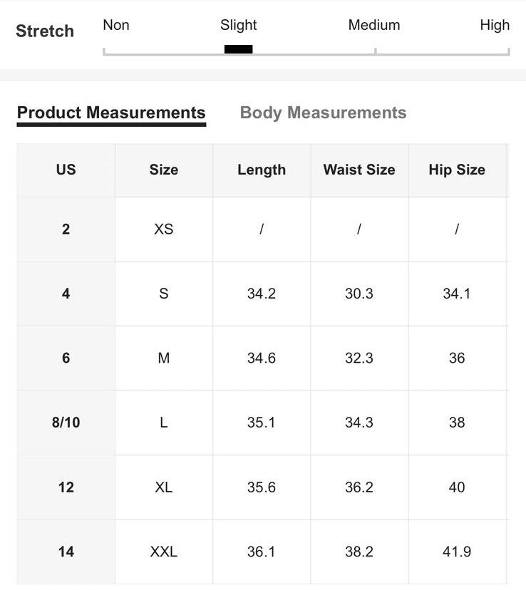Switch to the Body Measurements tab
Screen dimensions: 526x590
pos(323,113)
